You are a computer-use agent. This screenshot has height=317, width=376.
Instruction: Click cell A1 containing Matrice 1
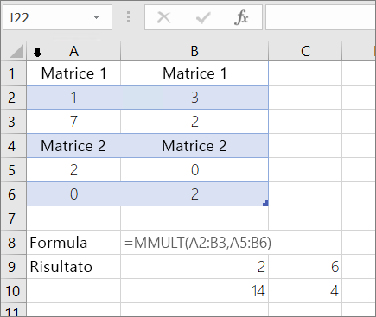click(73, 73)
